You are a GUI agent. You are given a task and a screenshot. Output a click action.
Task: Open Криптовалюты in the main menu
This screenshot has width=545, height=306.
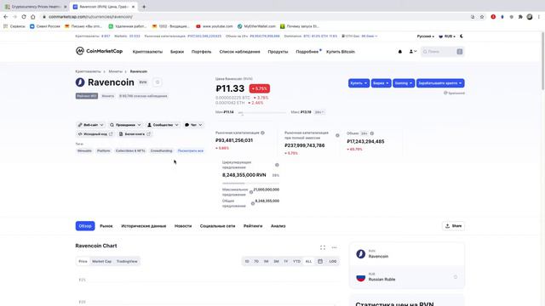click(147, 52)
